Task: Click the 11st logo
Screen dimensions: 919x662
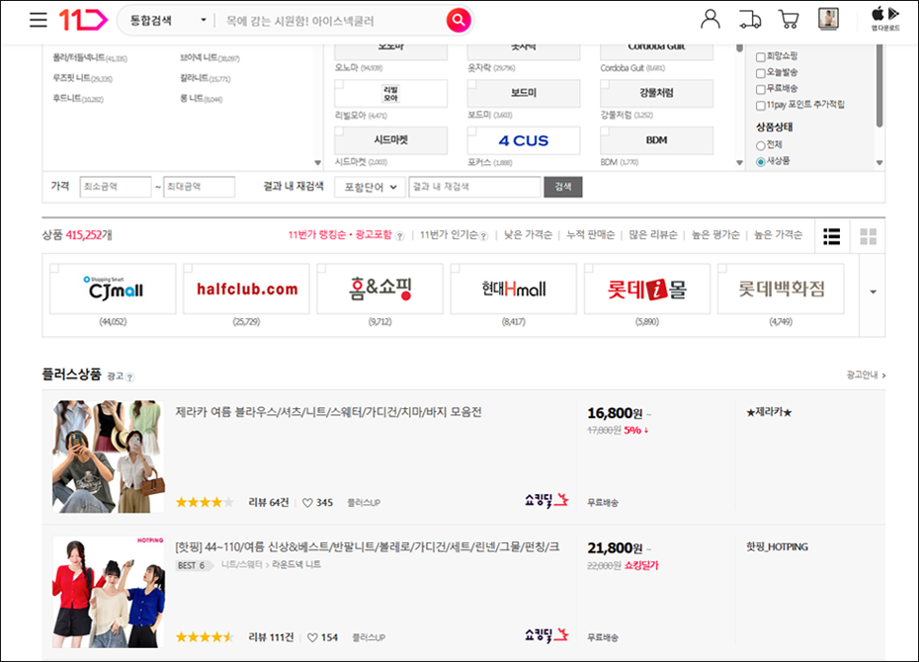Action: [x=82, y=20]
